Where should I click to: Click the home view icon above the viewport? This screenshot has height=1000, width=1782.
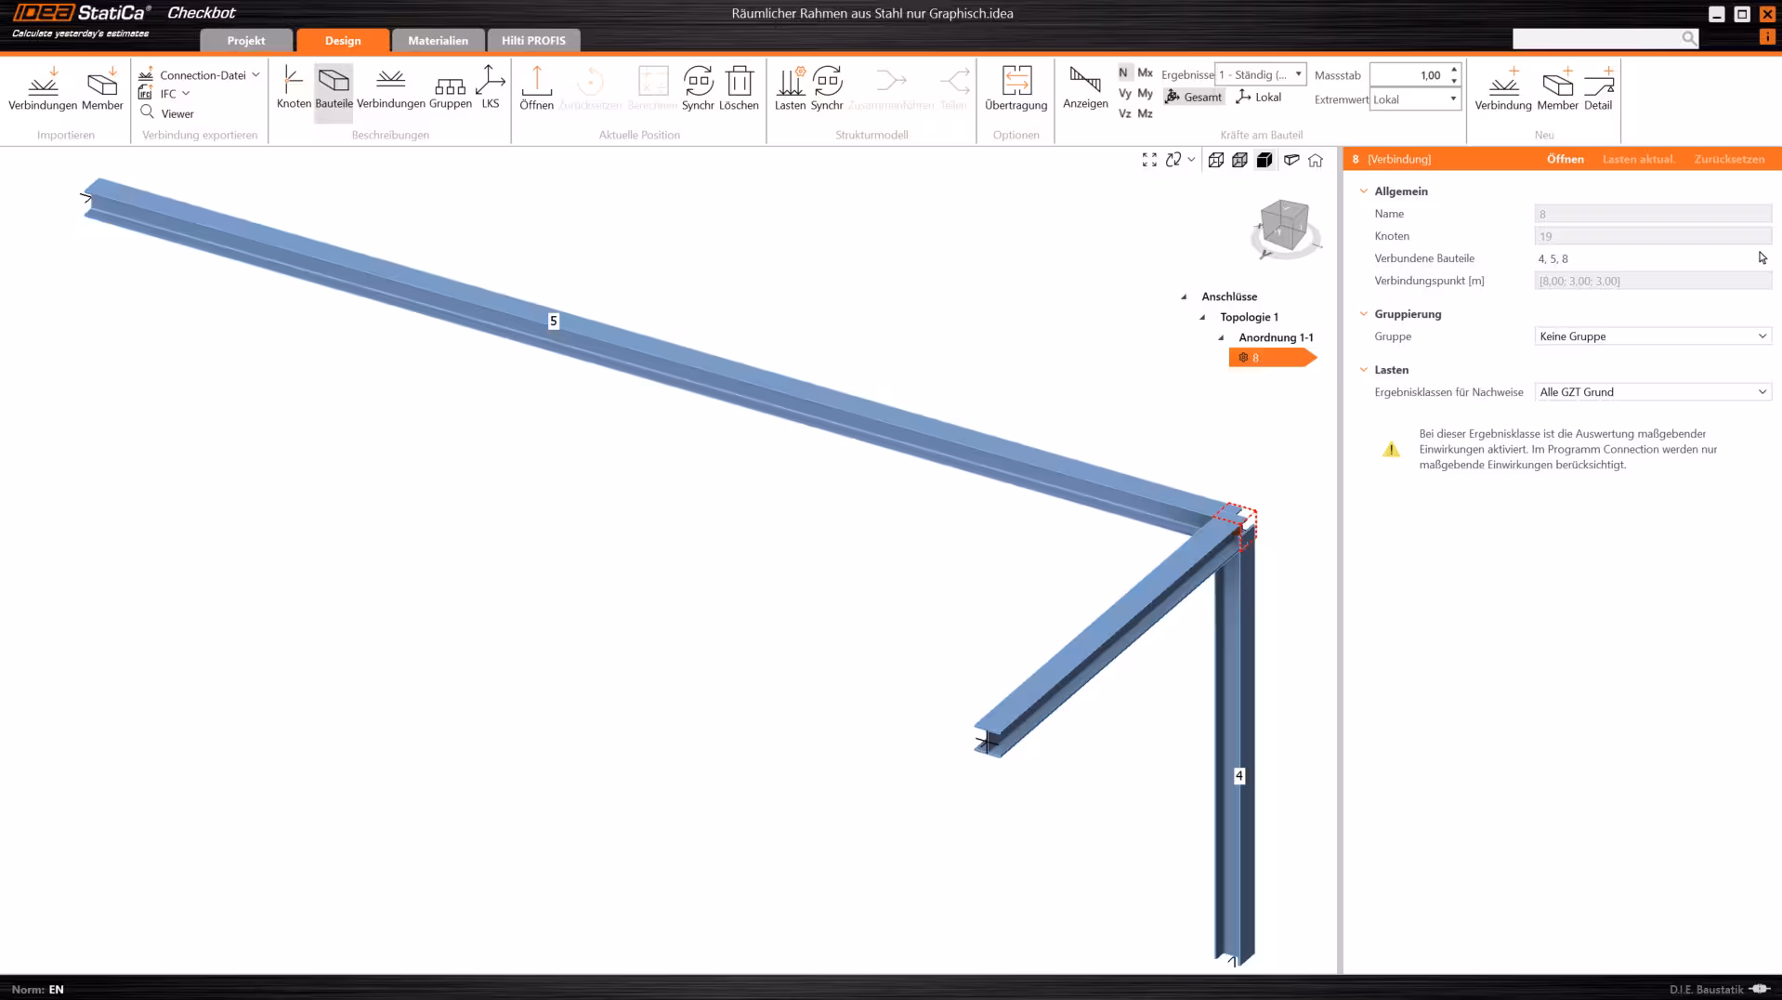click(1316, 160)
